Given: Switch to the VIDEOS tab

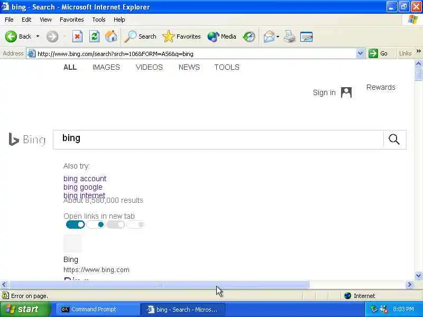Looking at the screenshot, I should tap(149, 67).
